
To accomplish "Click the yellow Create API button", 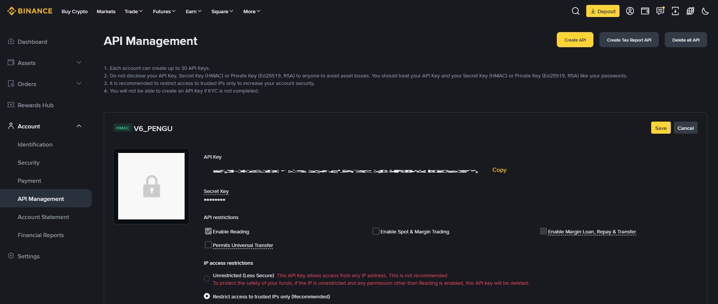I will (575, 40).
